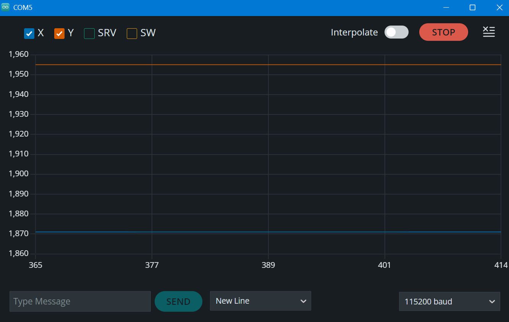Maximize the COM5 window
The height and width of the screenshot is (322, 509).
coord(472,8)
